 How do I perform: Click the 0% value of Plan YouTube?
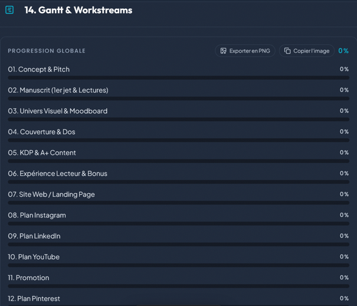tap(344, 257)
